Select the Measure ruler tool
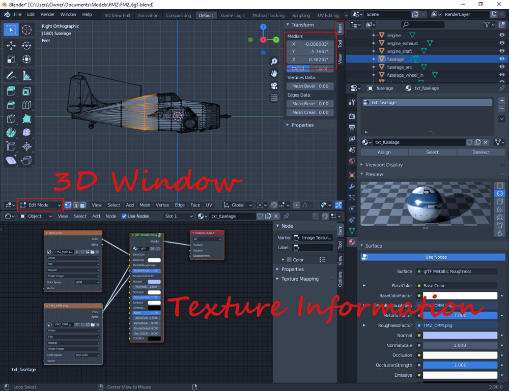 click(26, 76)
